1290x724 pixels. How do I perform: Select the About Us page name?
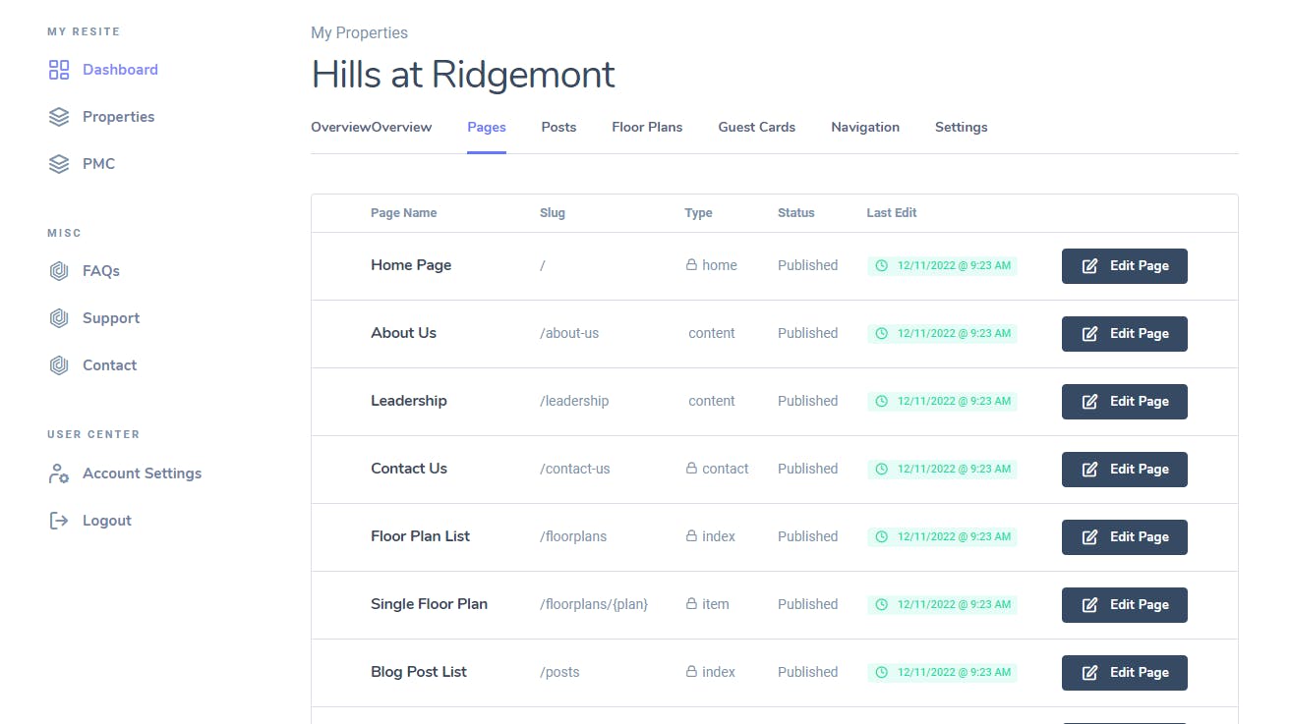tap(403, 333)
